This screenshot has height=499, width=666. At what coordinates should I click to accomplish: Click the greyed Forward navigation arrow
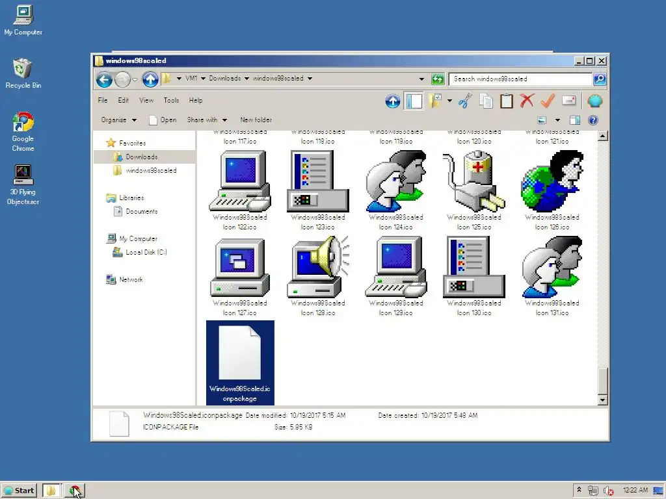pyautogui.click(x=122, y=79)
